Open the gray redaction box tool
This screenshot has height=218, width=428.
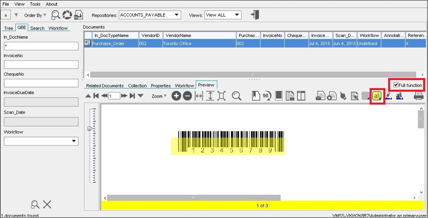[366, 96]
